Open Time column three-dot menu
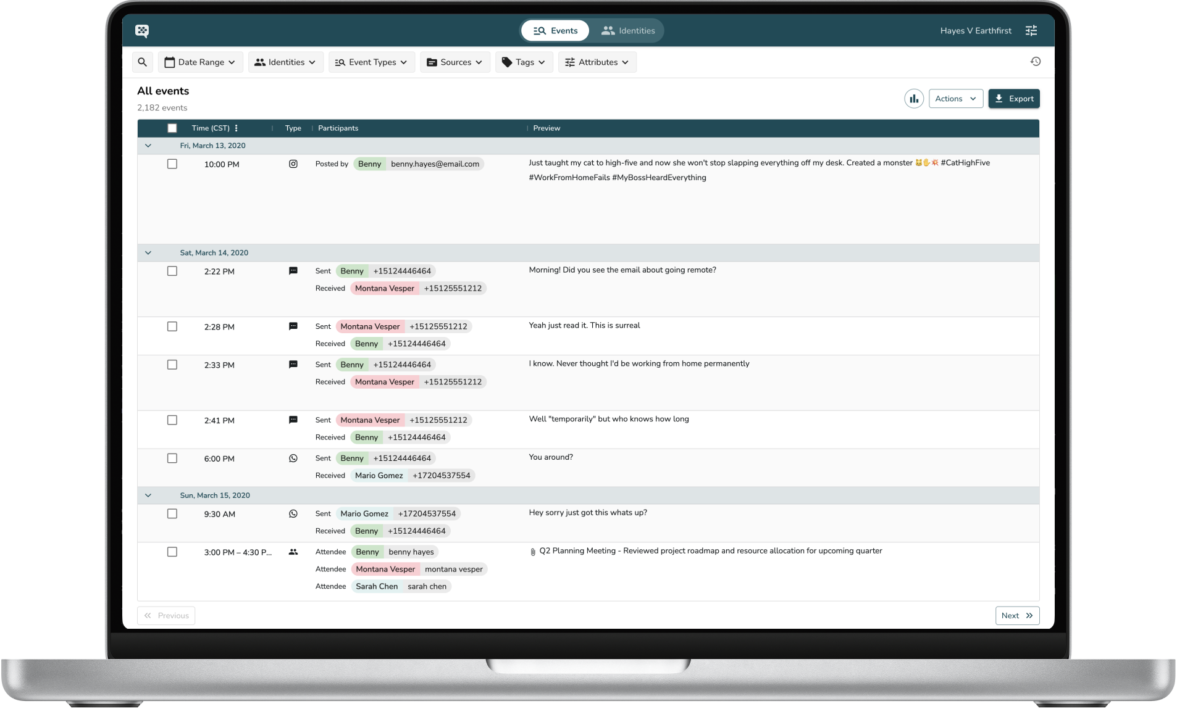This screenshot has height=717, width=1177. [x=237, y=128]
